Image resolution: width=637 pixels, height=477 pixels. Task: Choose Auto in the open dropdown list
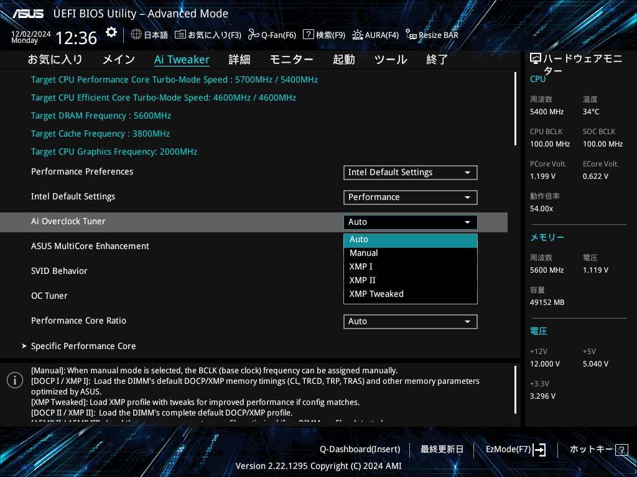click(x=411, y=240)
